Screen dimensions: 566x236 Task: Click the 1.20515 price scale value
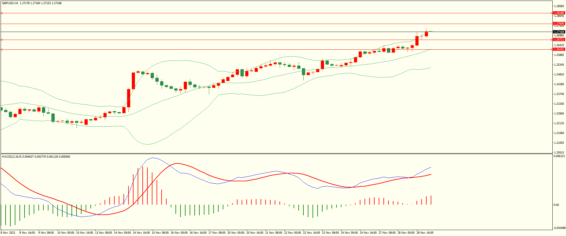(559, 153)
